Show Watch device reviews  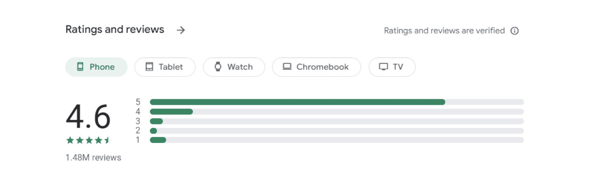point(234,67)
